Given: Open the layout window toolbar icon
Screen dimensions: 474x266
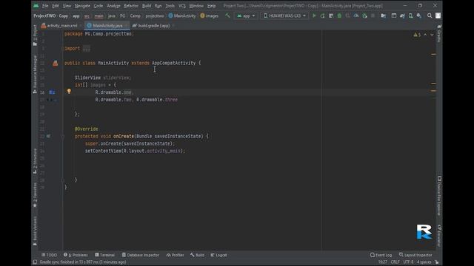Looking at the screenshot, I should (394, 16).
